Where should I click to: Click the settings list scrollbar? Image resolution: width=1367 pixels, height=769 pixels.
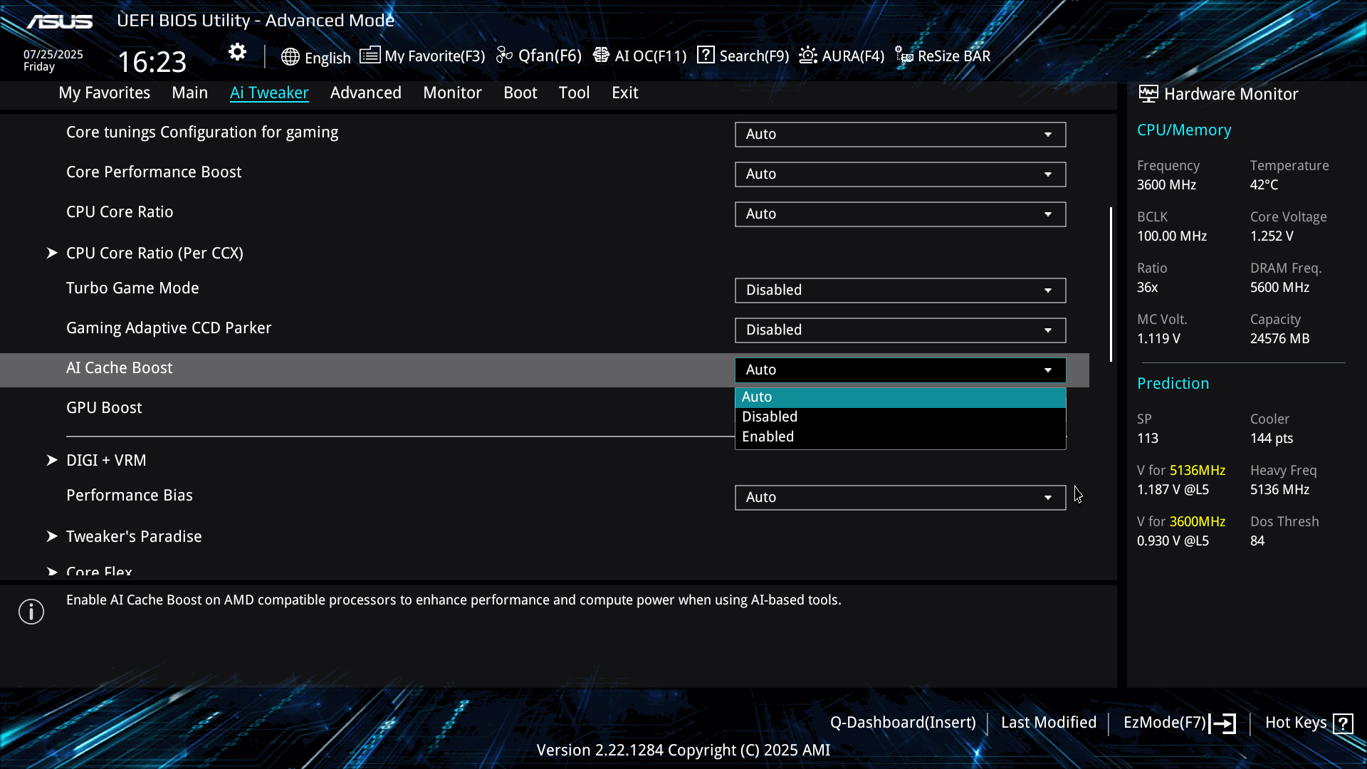tap(1111, 285)
